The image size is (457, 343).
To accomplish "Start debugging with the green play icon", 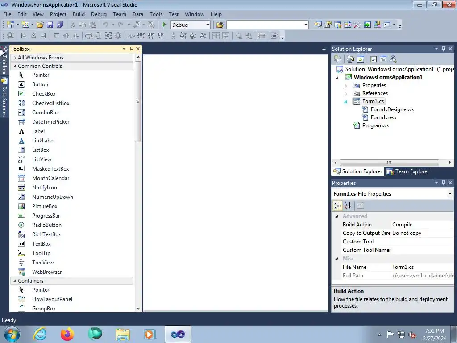I will pos(164,25).
